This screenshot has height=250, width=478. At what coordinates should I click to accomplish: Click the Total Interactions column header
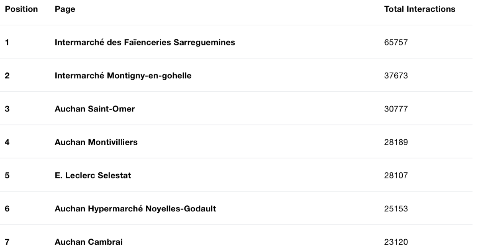(420, 9)
